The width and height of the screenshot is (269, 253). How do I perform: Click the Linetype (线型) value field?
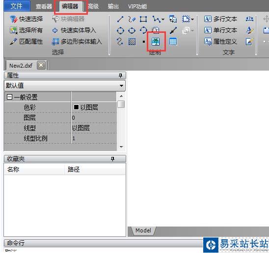tap(94, 128)
